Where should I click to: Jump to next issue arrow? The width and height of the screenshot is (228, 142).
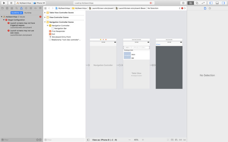coord(185,8)
